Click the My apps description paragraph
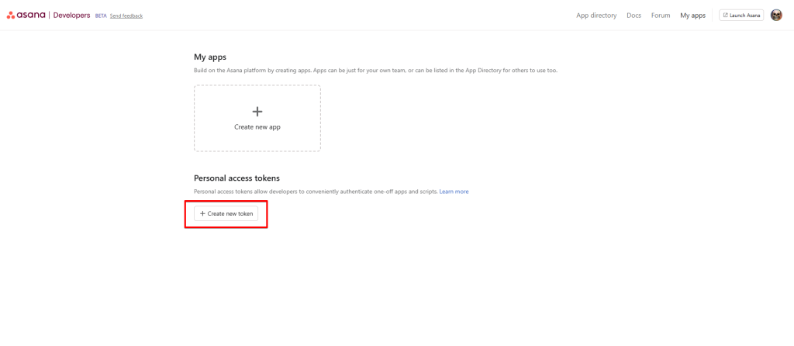Screen dimensions: 794x346 [x=375, y=71]
